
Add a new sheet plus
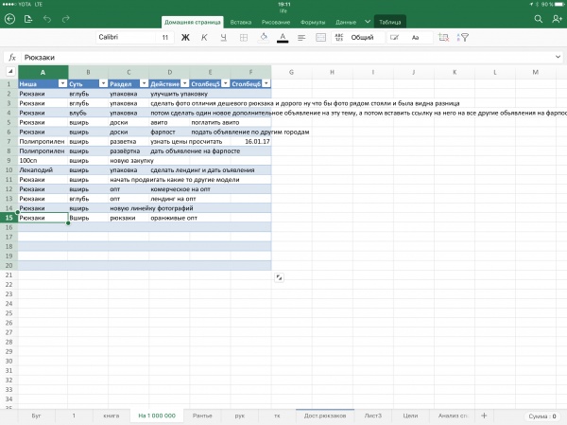[x=484, y=416]
